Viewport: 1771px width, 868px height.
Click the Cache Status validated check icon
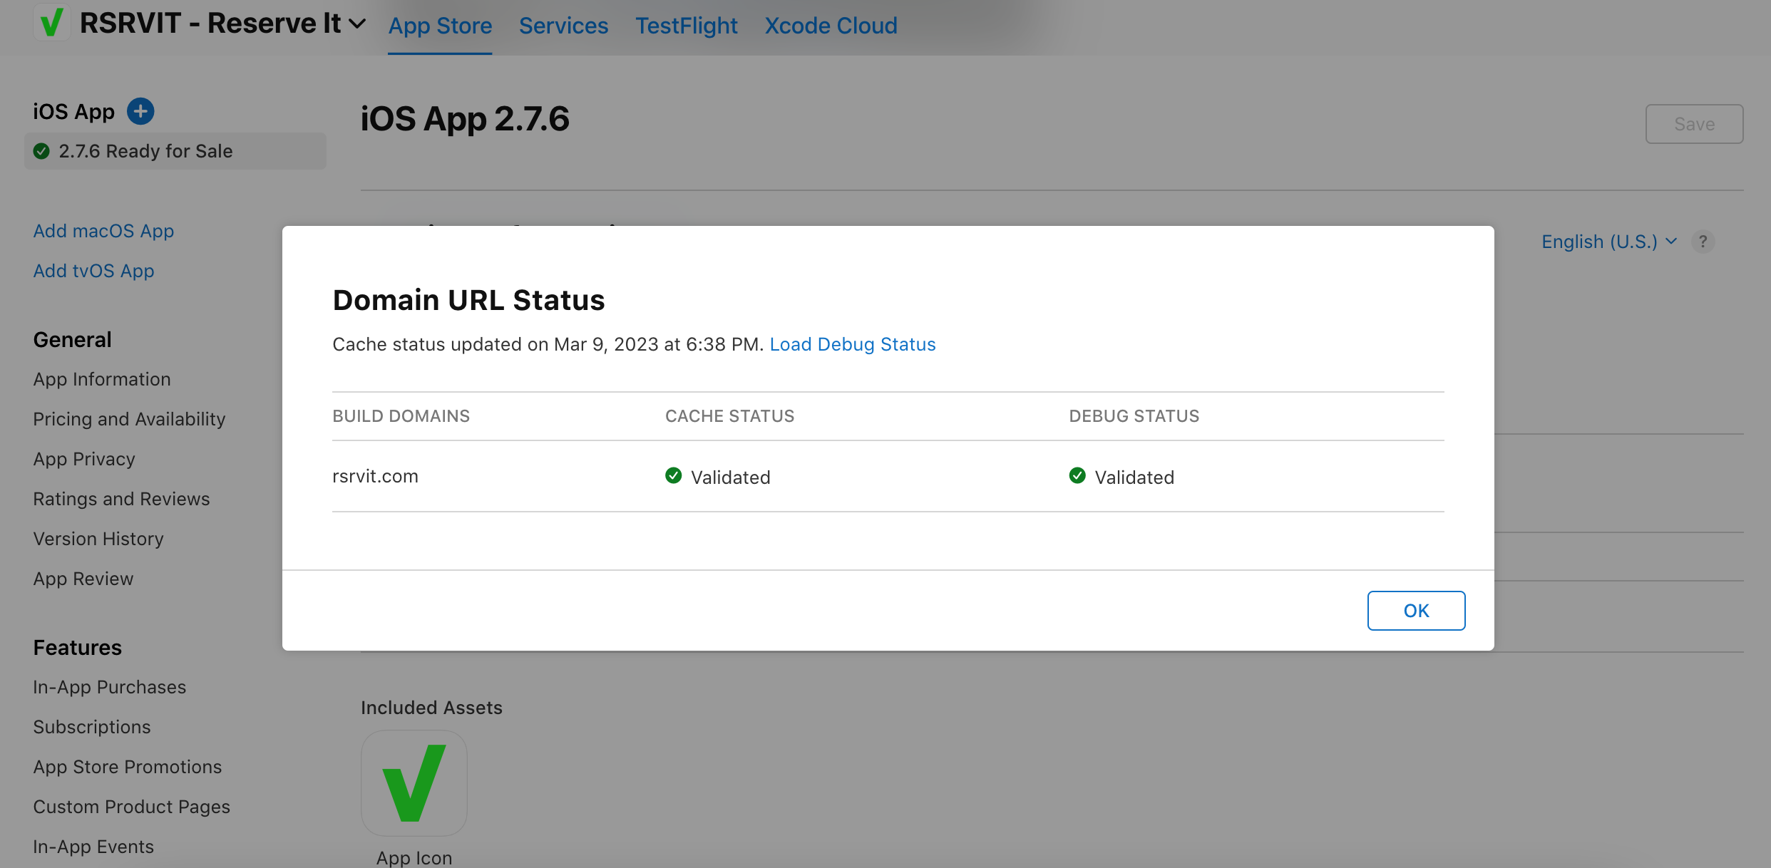click(x=674, y=475)
